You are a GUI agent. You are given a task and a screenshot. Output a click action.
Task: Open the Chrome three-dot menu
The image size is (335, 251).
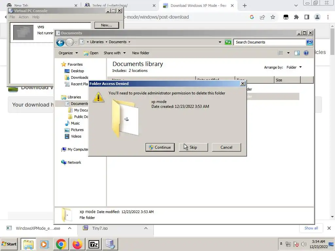point(328,17)
